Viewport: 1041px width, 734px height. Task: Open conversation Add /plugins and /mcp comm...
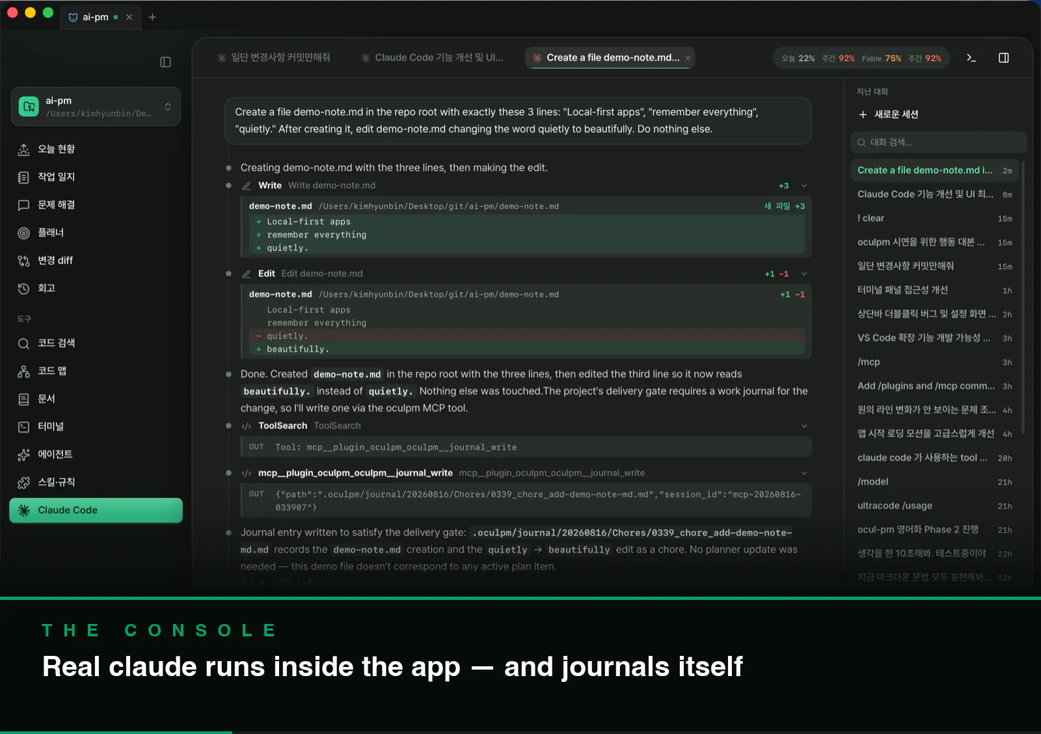click(x=935, y=386)
